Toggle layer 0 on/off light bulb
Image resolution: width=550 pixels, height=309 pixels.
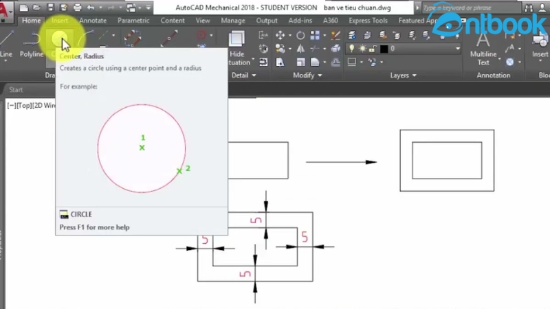tap(352, 48)
